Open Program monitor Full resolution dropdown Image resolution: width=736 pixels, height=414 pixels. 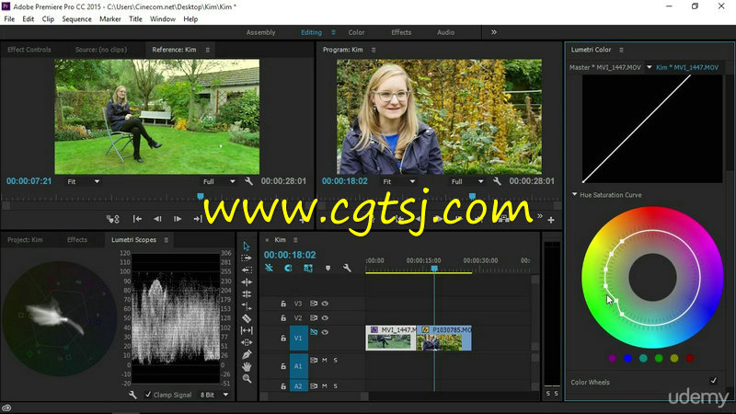tap(467, 181)
